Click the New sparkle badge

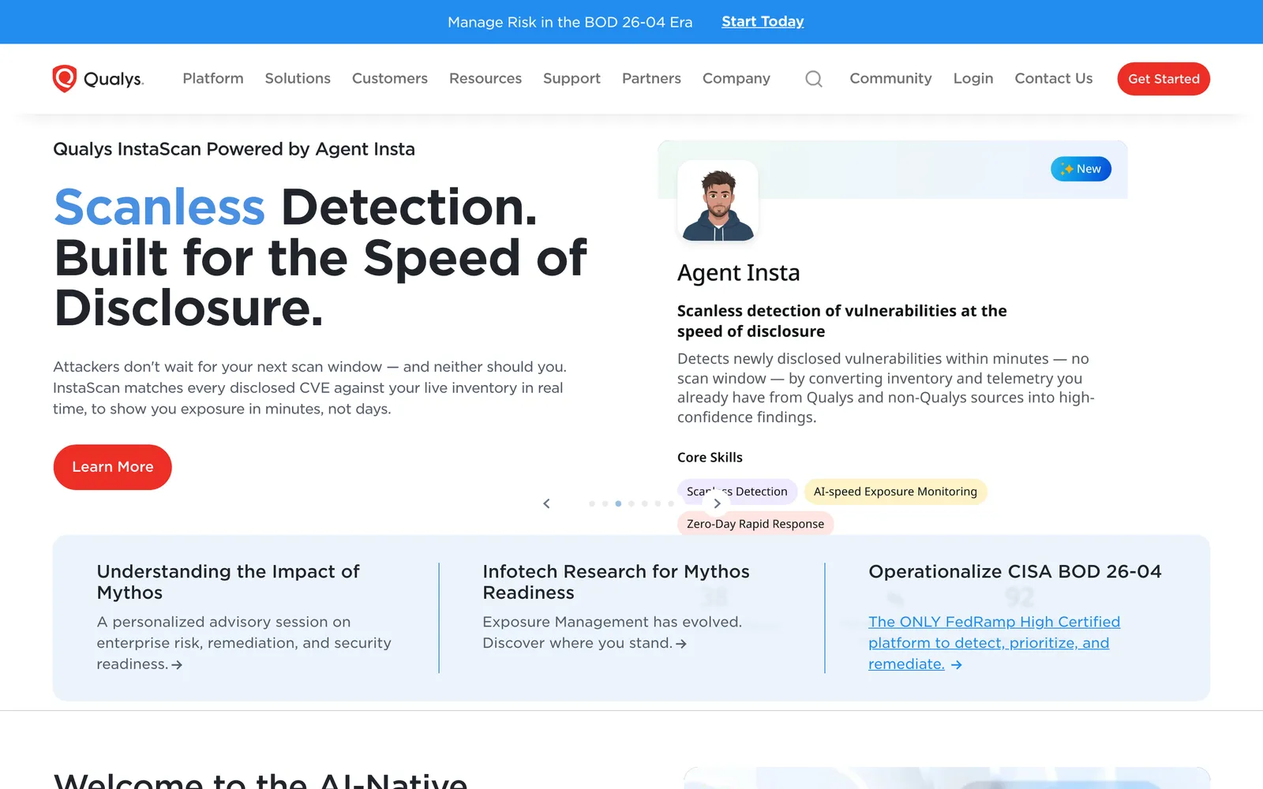tap(1081, 169)
